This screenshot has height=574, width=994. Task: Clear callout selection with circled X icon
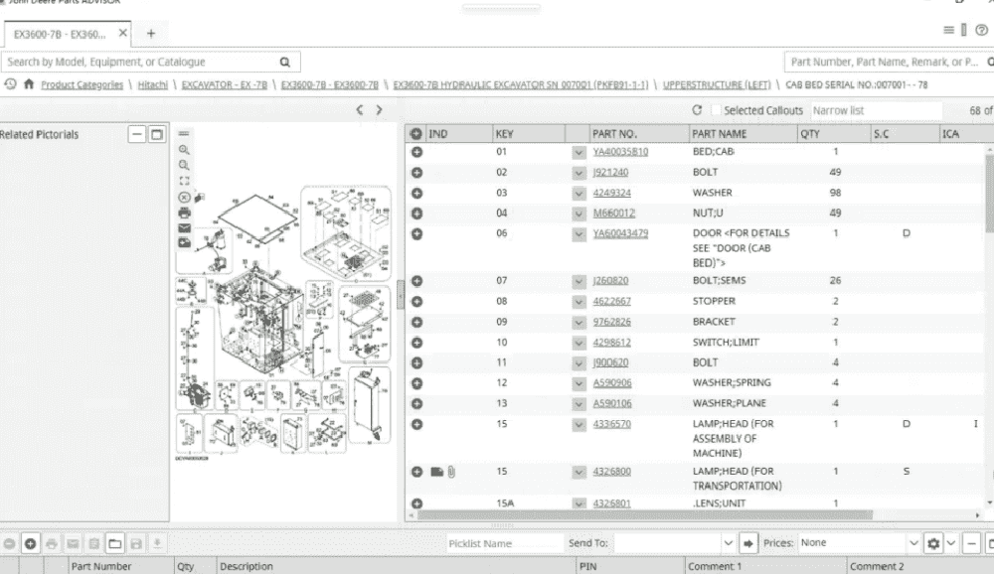click(184, 197)
